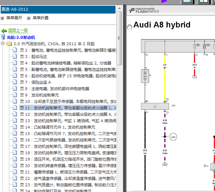The width and height of the screenshot is (215, 192).
Task: Click document icon of 页 12 row
Action: 15,114
